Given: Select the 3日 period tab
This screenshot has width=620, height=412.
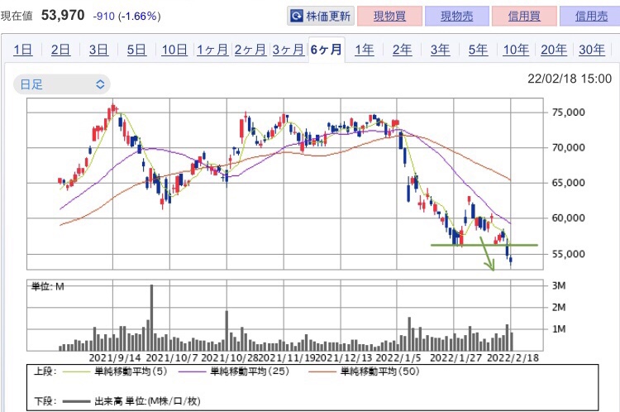Looking at the screenshot, I should 98,50.
